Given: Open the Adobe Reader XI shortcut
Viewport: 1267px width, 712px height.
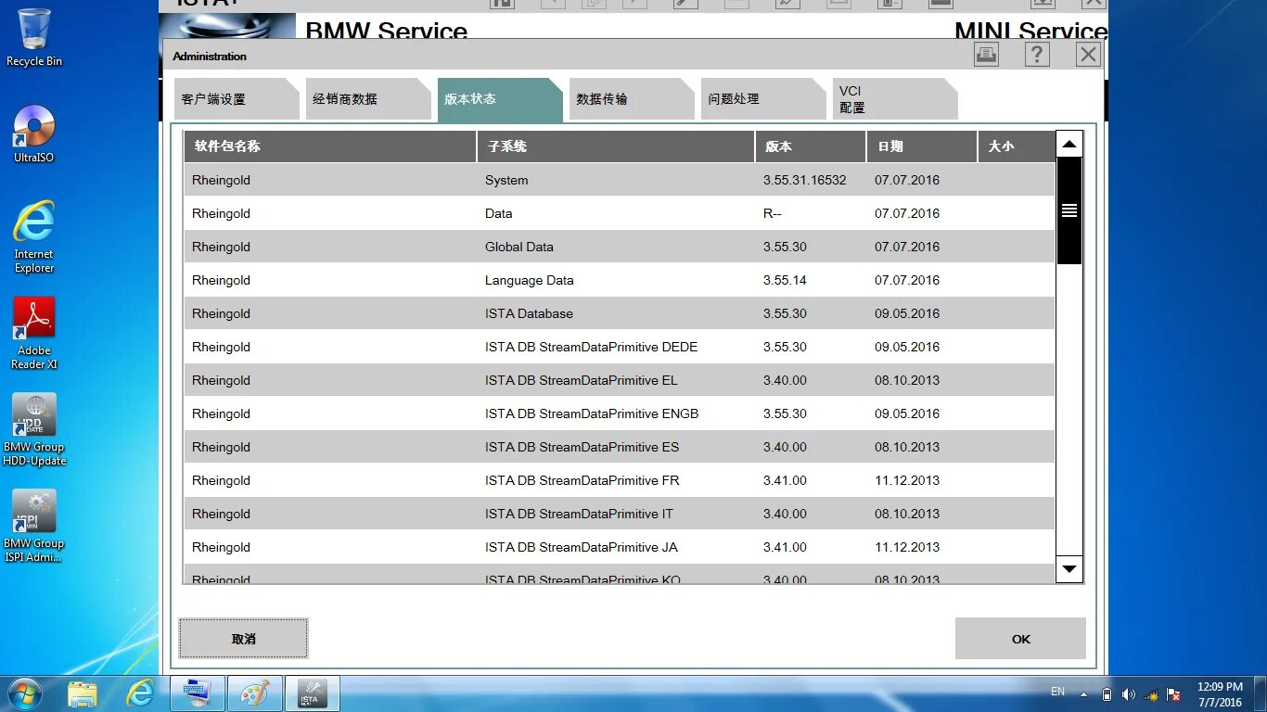Looking at the screenshot, I should pos(34,334).
